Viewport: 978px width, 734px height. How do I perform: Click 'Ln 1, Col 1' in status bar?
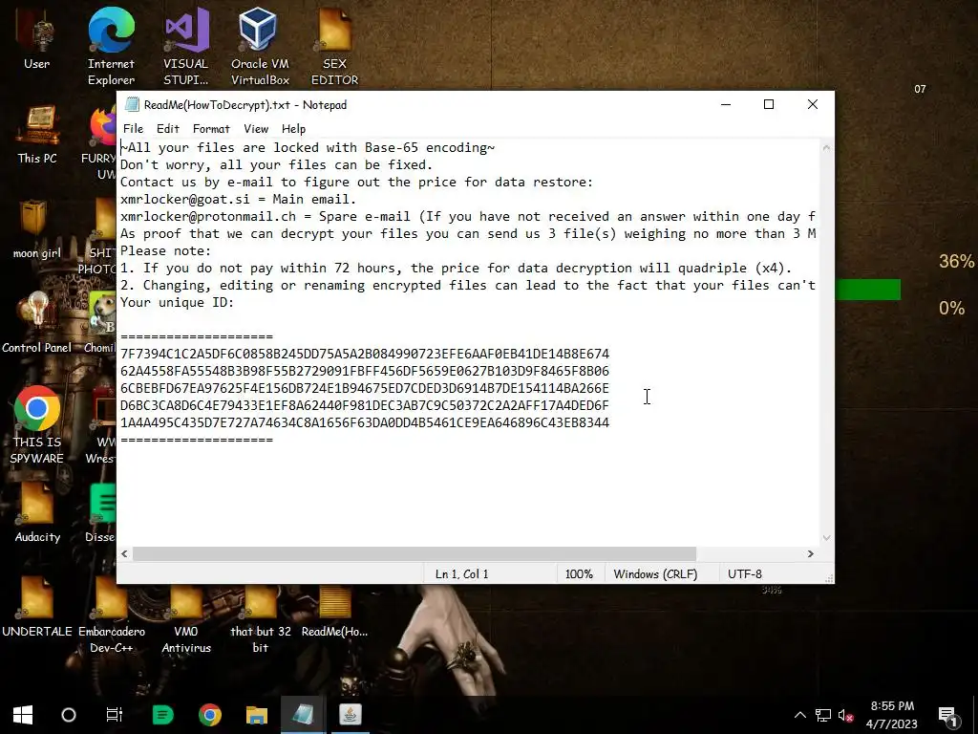[461, 573]
